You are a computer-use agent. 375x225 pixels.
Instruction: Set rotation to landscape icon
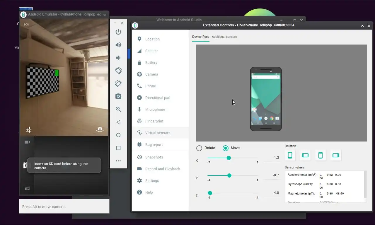[x=305, y=155]
